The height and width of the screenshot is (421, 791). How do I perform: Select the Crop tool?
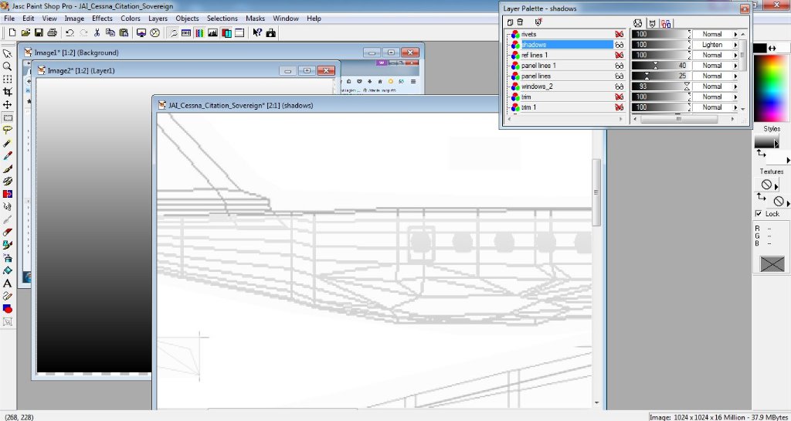pos(7,92)
